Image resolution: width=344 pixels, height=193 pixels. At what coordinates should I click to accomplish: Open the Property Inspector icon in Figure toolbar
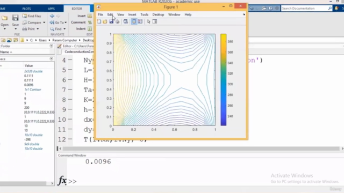[x=155, y=21]
